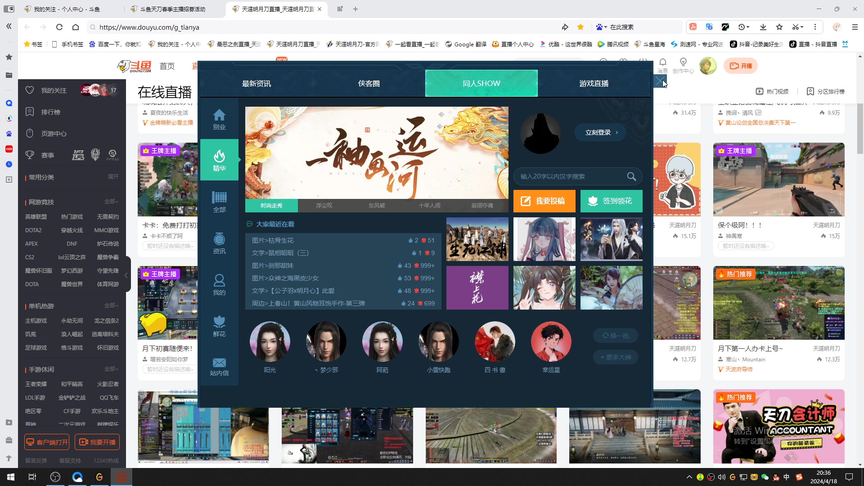Go to the browser home page icon
This screenshot has width=864, height=486.
(x=76, y=27)
